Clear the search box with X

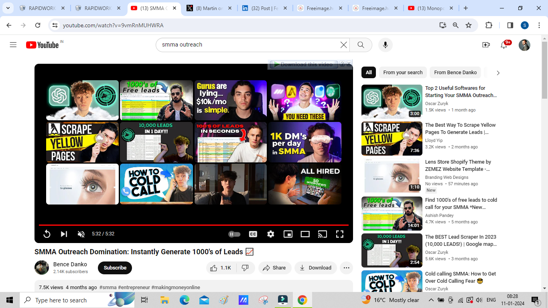point(344,45)
